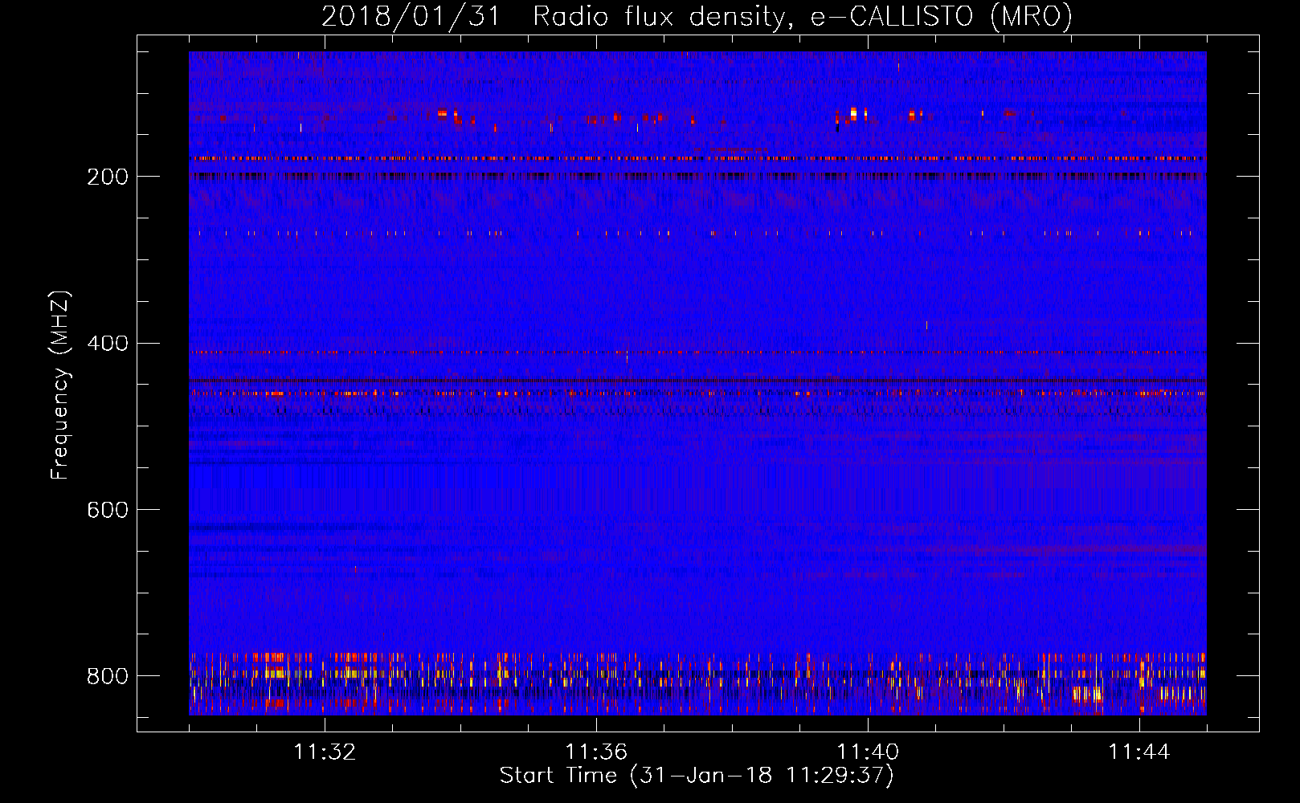Click the 11:44 time tick label
The image size is (1300, 803).
click(1139, 752)
